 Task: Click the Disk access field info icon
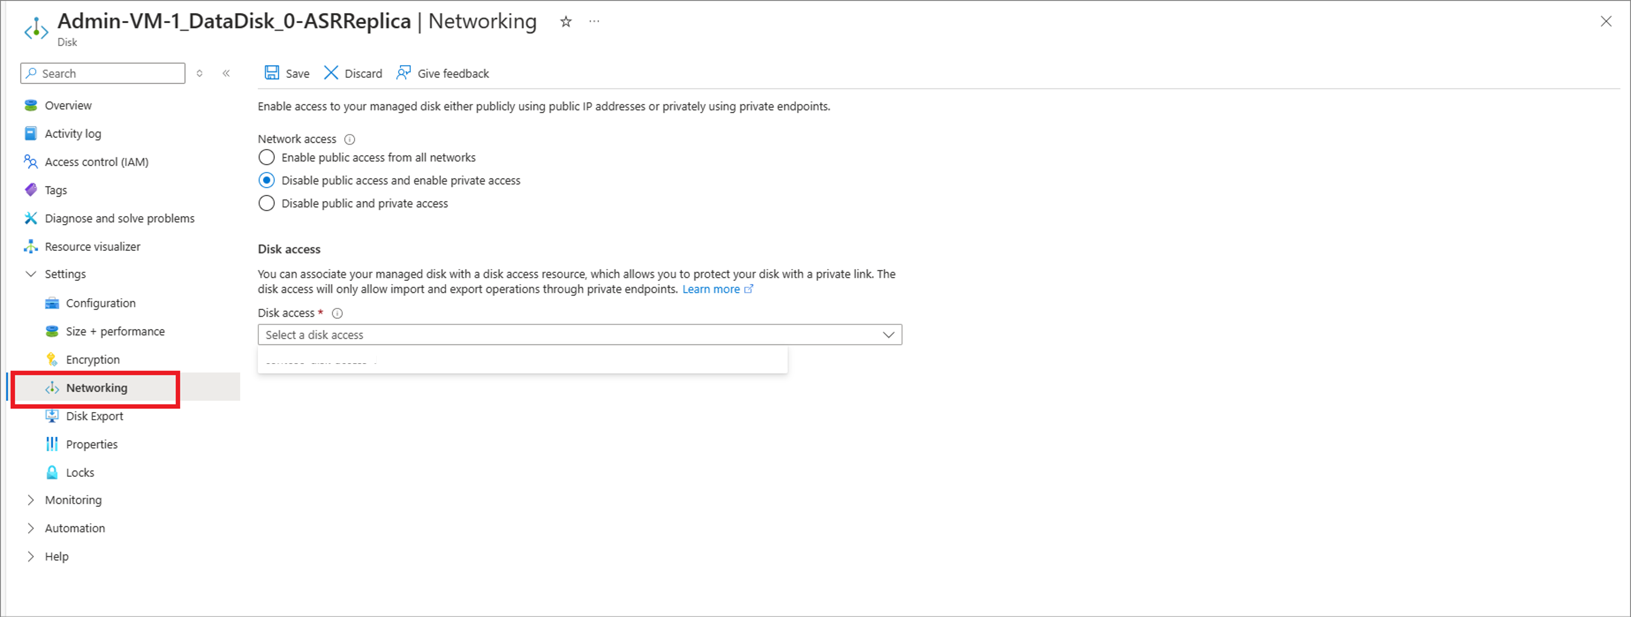click(x=337, y=313)
